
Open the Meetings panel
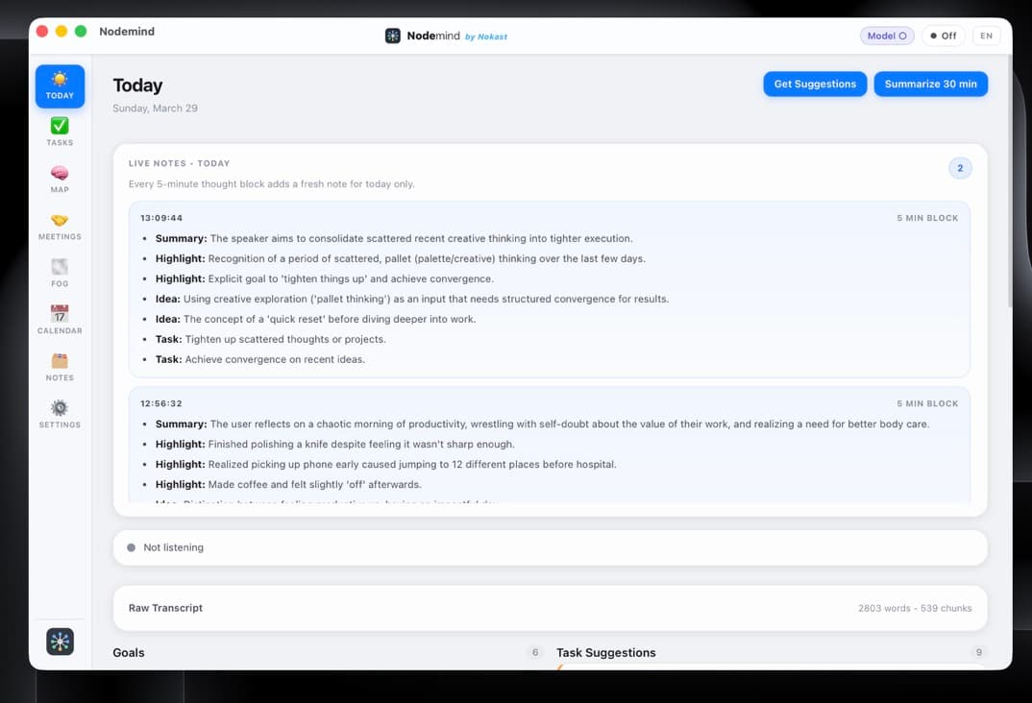[59, 225]
